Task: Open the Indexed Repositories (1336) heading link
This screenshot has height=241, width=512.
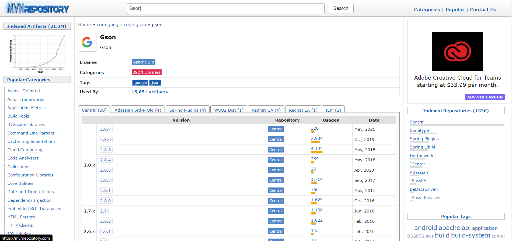Action: 456,111
